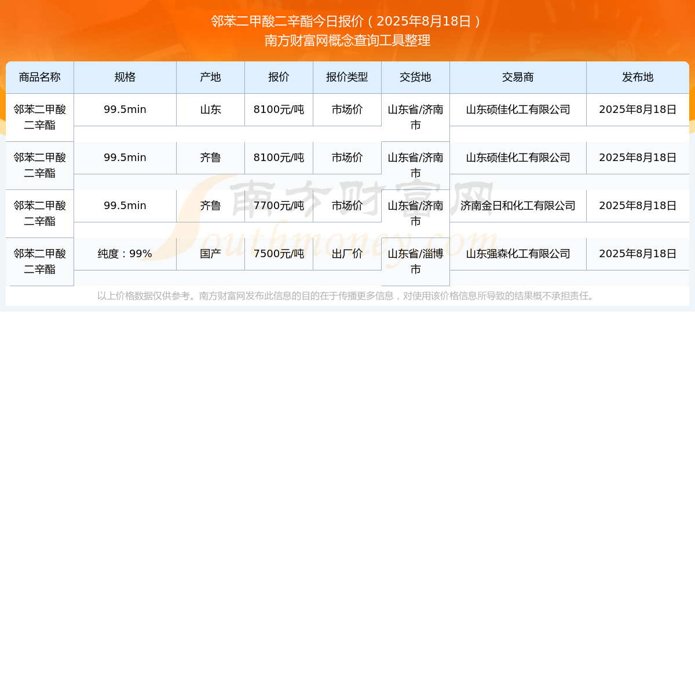Click the 报价类型 column header
This screenshot has height=698, width=695.
click(347, 77)
